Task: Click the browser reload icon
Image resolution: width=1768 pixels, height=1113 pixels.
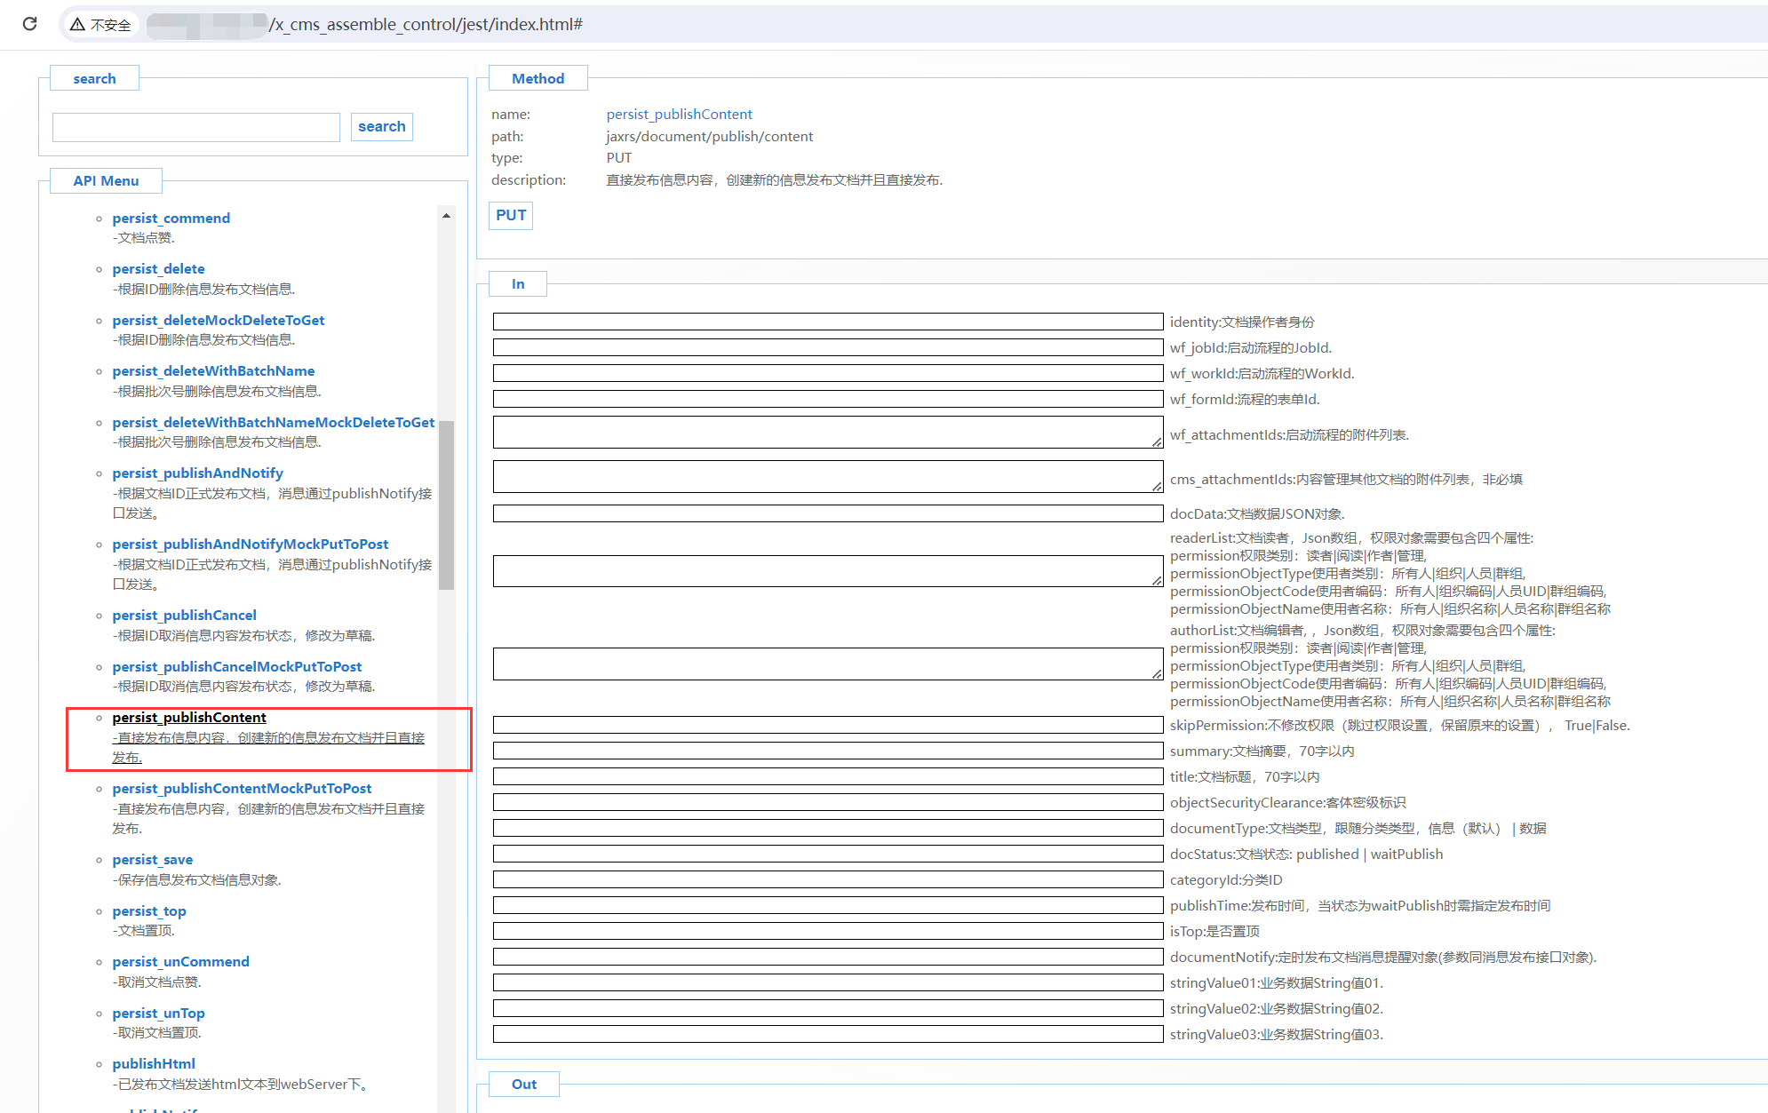Action: click(x=30, y=24)
